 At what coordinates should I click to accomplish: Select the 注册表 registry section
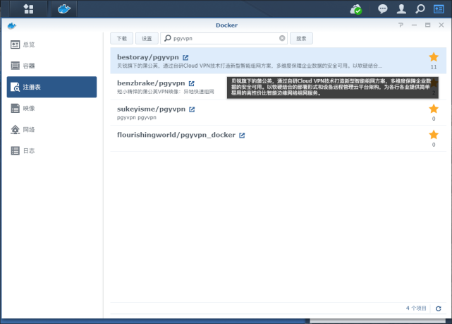(x=51, y=87)
